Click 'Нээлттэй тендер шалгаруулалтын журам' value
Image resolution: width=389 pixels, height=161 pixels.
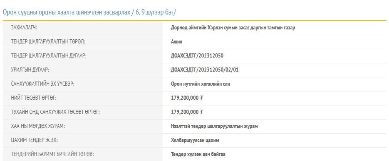pos(214,126)
